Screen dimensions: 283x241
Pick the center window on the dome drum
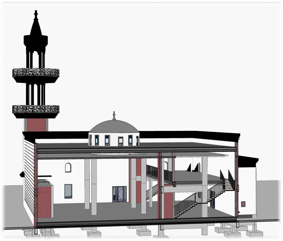pos(120,141)
